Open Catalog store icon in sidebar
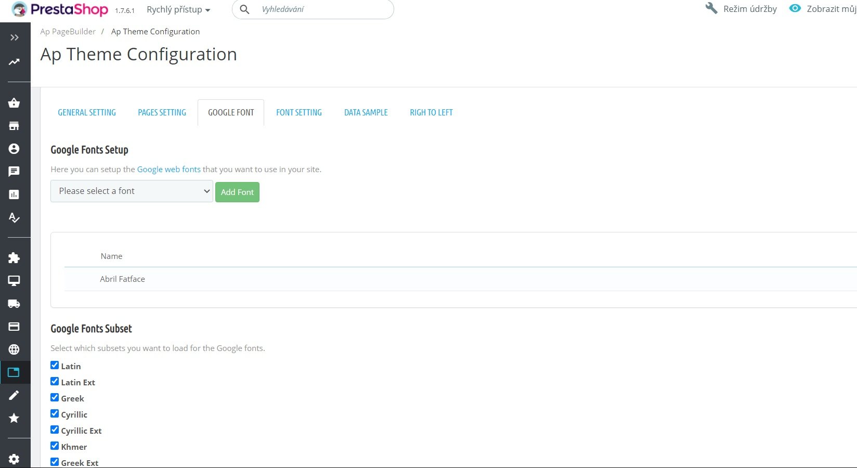This screenshot has height=468, width=857. [14, 126]
